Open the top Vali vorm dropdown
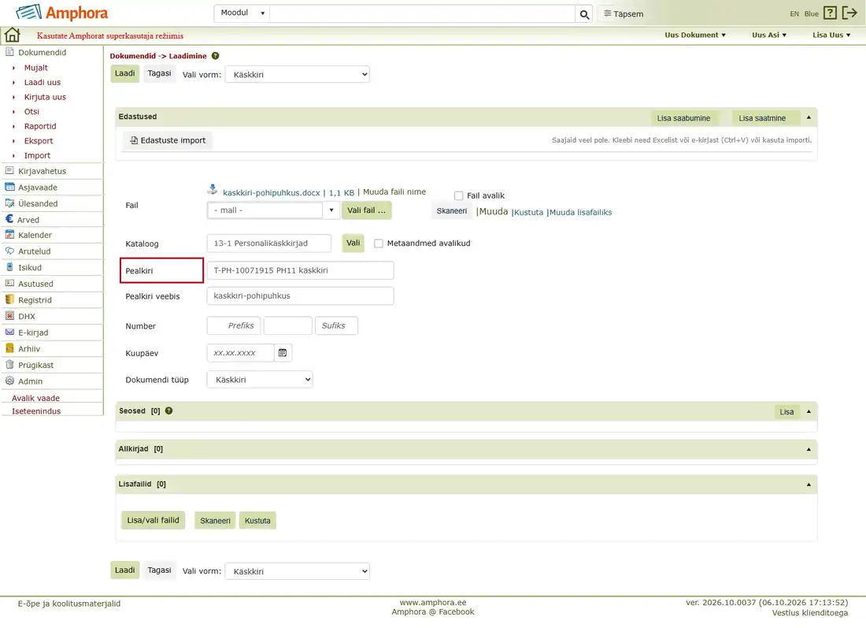866x628 pixels. 297,75
